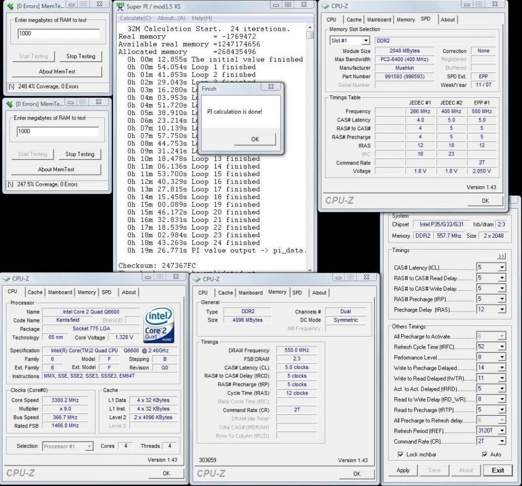Viewport: 522px width, 486px height.
Task: Open the Processor #1 selection dropdown
Action: (x=89, y=446)
